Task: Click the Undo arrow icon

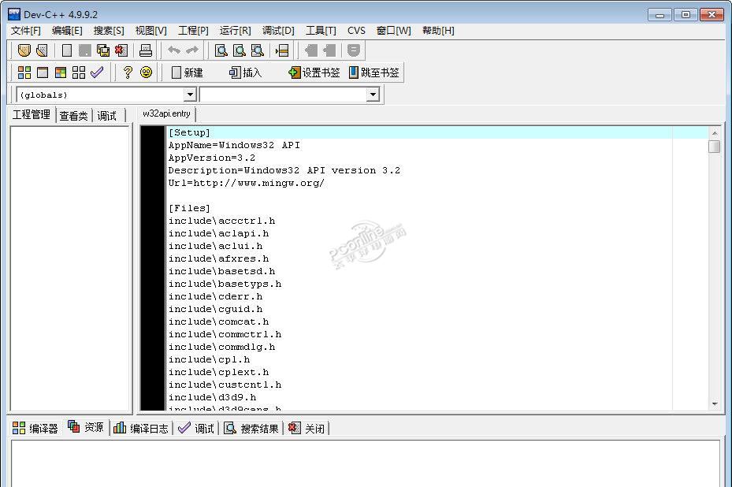Action: (x=174, y=50)
